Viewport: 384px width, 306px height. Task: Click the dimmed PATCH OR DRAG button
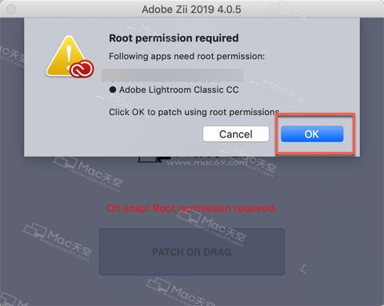pyautogui.click(x=192, y=252)
